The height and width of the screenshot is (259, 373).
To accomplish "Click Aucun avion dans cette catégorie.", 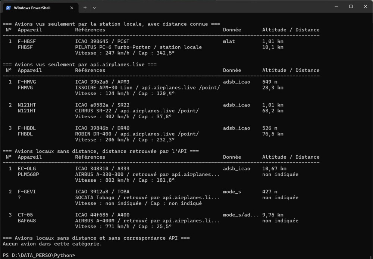I will click(52, 244).
